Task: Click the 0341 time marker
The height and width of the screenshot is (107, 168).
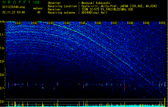Action: [x=18, y=23]
